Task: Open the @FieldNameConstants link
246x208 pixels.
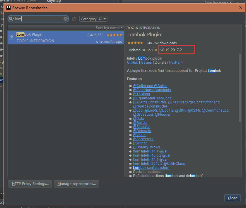Action: click(x=152, y=90)
